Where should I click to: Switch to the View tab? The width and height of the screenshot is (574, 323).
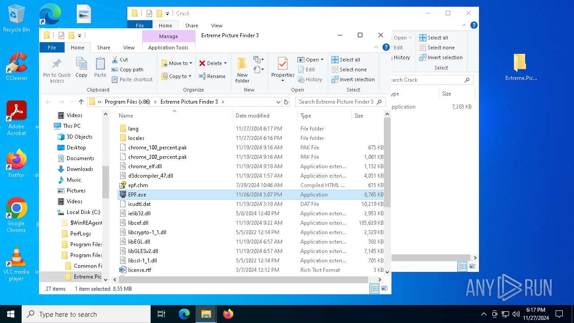click(x=129, y=48)
